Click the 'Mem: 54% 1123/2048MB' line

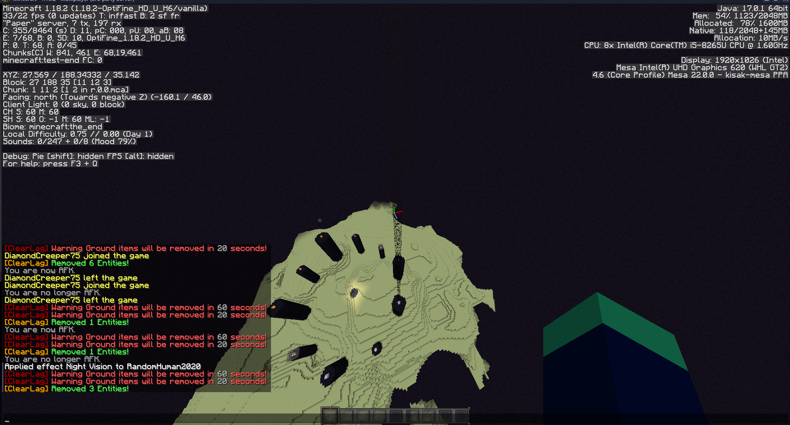tap(740, 16)
